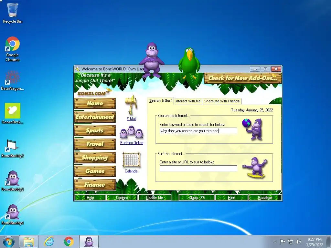Image resolution: width=331 pixels, height=248 pixels.
Task: Launch Chrome from the taskbar
Action: [69, 242]
